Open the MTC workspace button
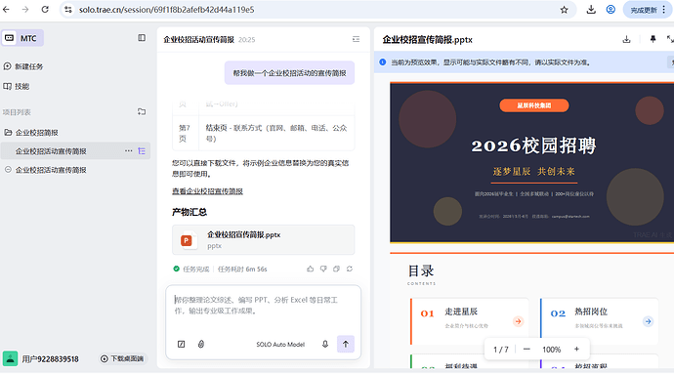Screen dimensions: 674x374 (22, 38)
